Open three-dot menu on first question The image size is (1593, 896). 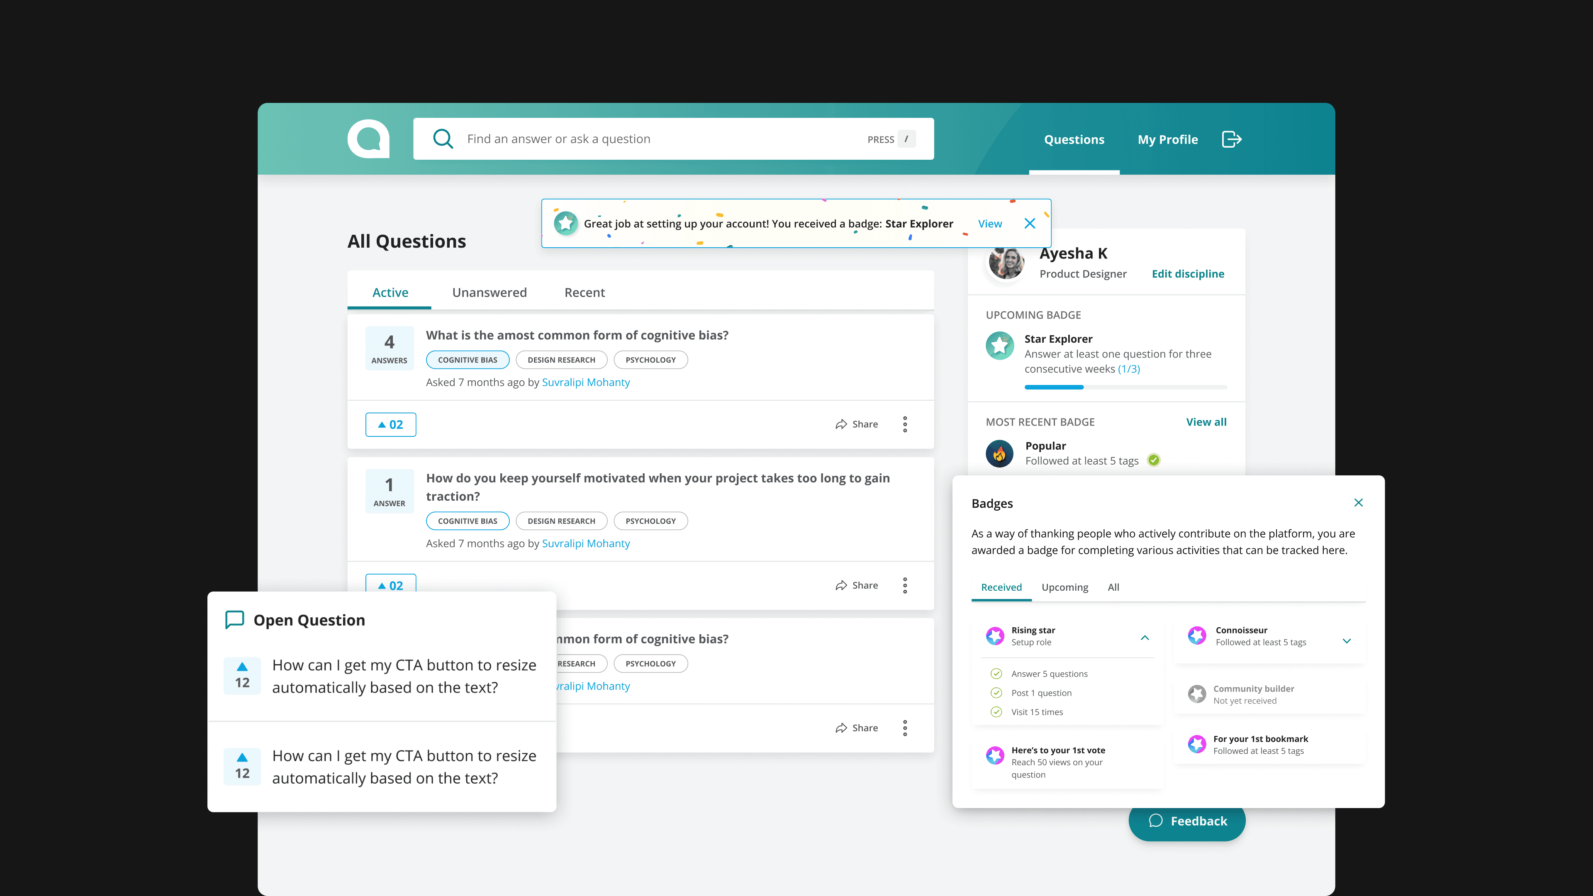pyautogui.click(x=905, y=424)
